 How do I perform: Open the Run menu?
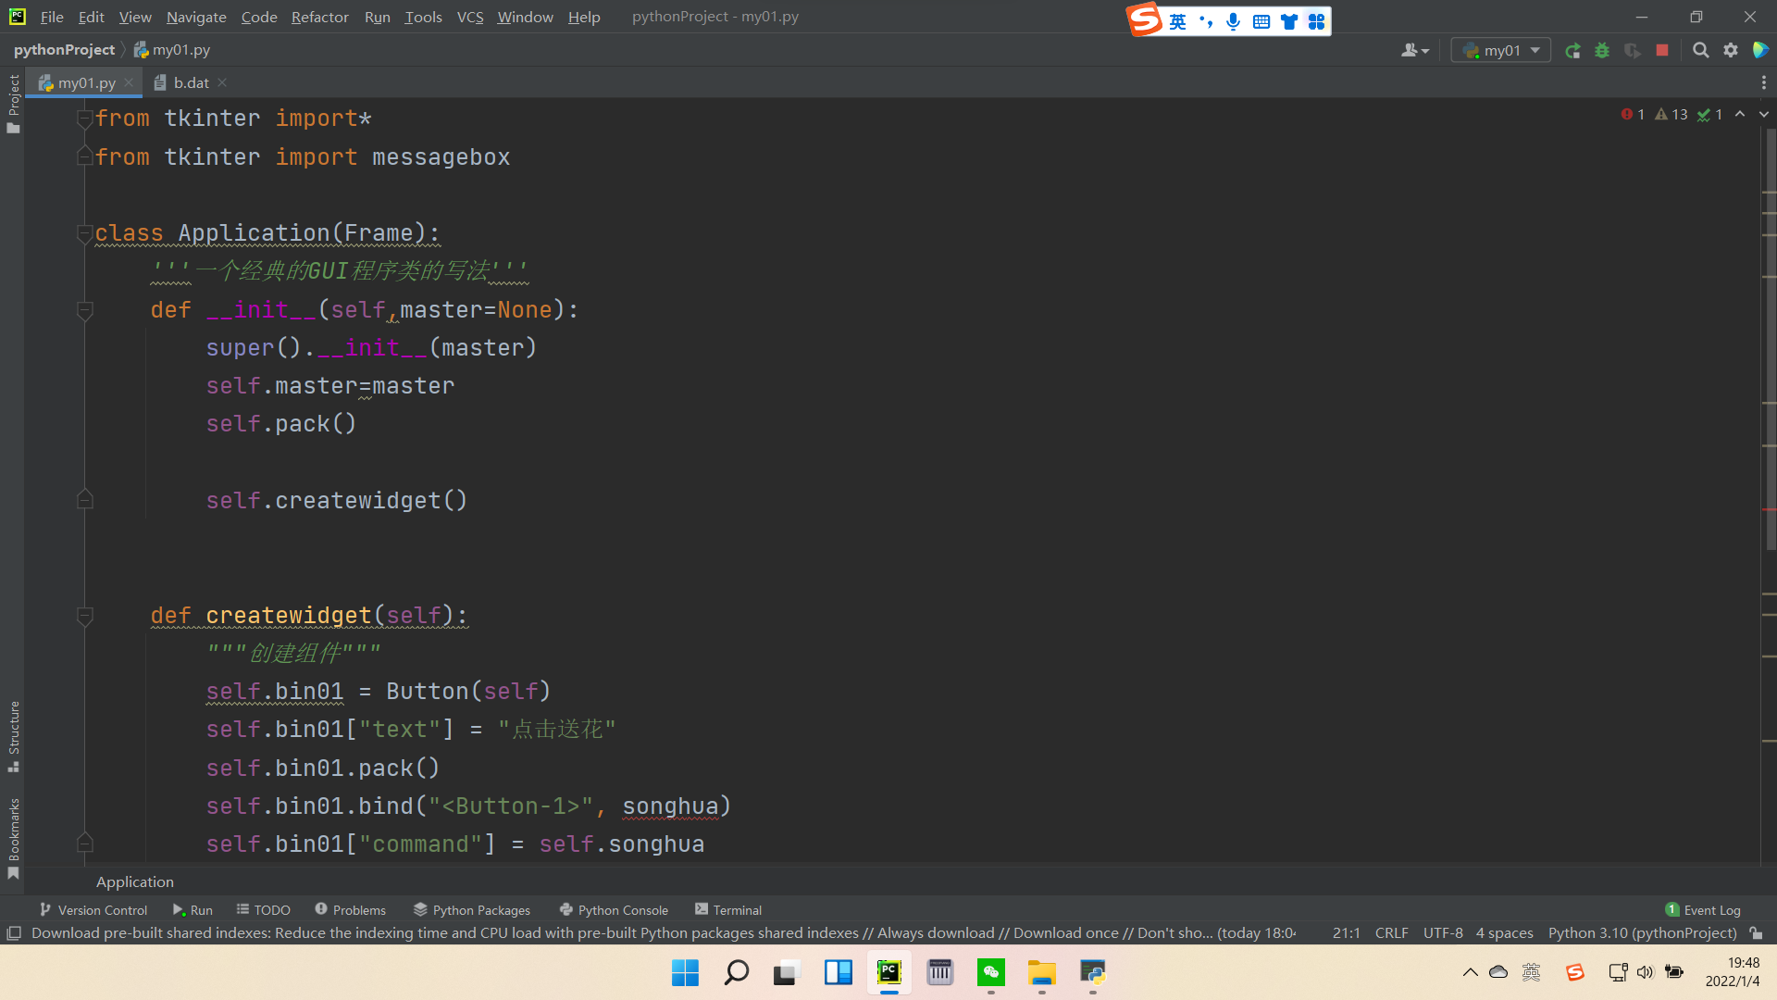pos(377,17)
